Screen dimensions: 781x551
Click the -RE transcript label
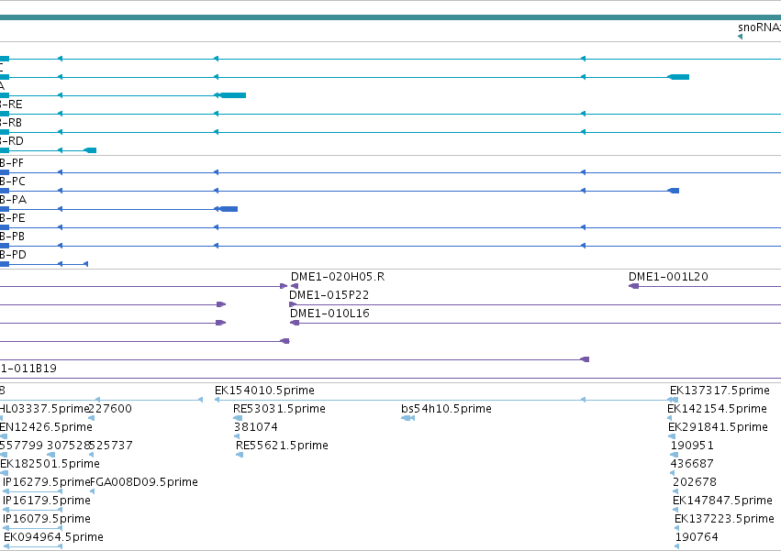[11, 105]
